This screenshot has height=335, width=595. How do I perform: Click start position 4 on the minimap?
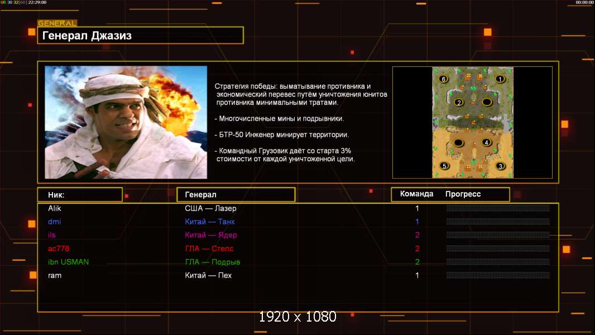click(487, 142)
